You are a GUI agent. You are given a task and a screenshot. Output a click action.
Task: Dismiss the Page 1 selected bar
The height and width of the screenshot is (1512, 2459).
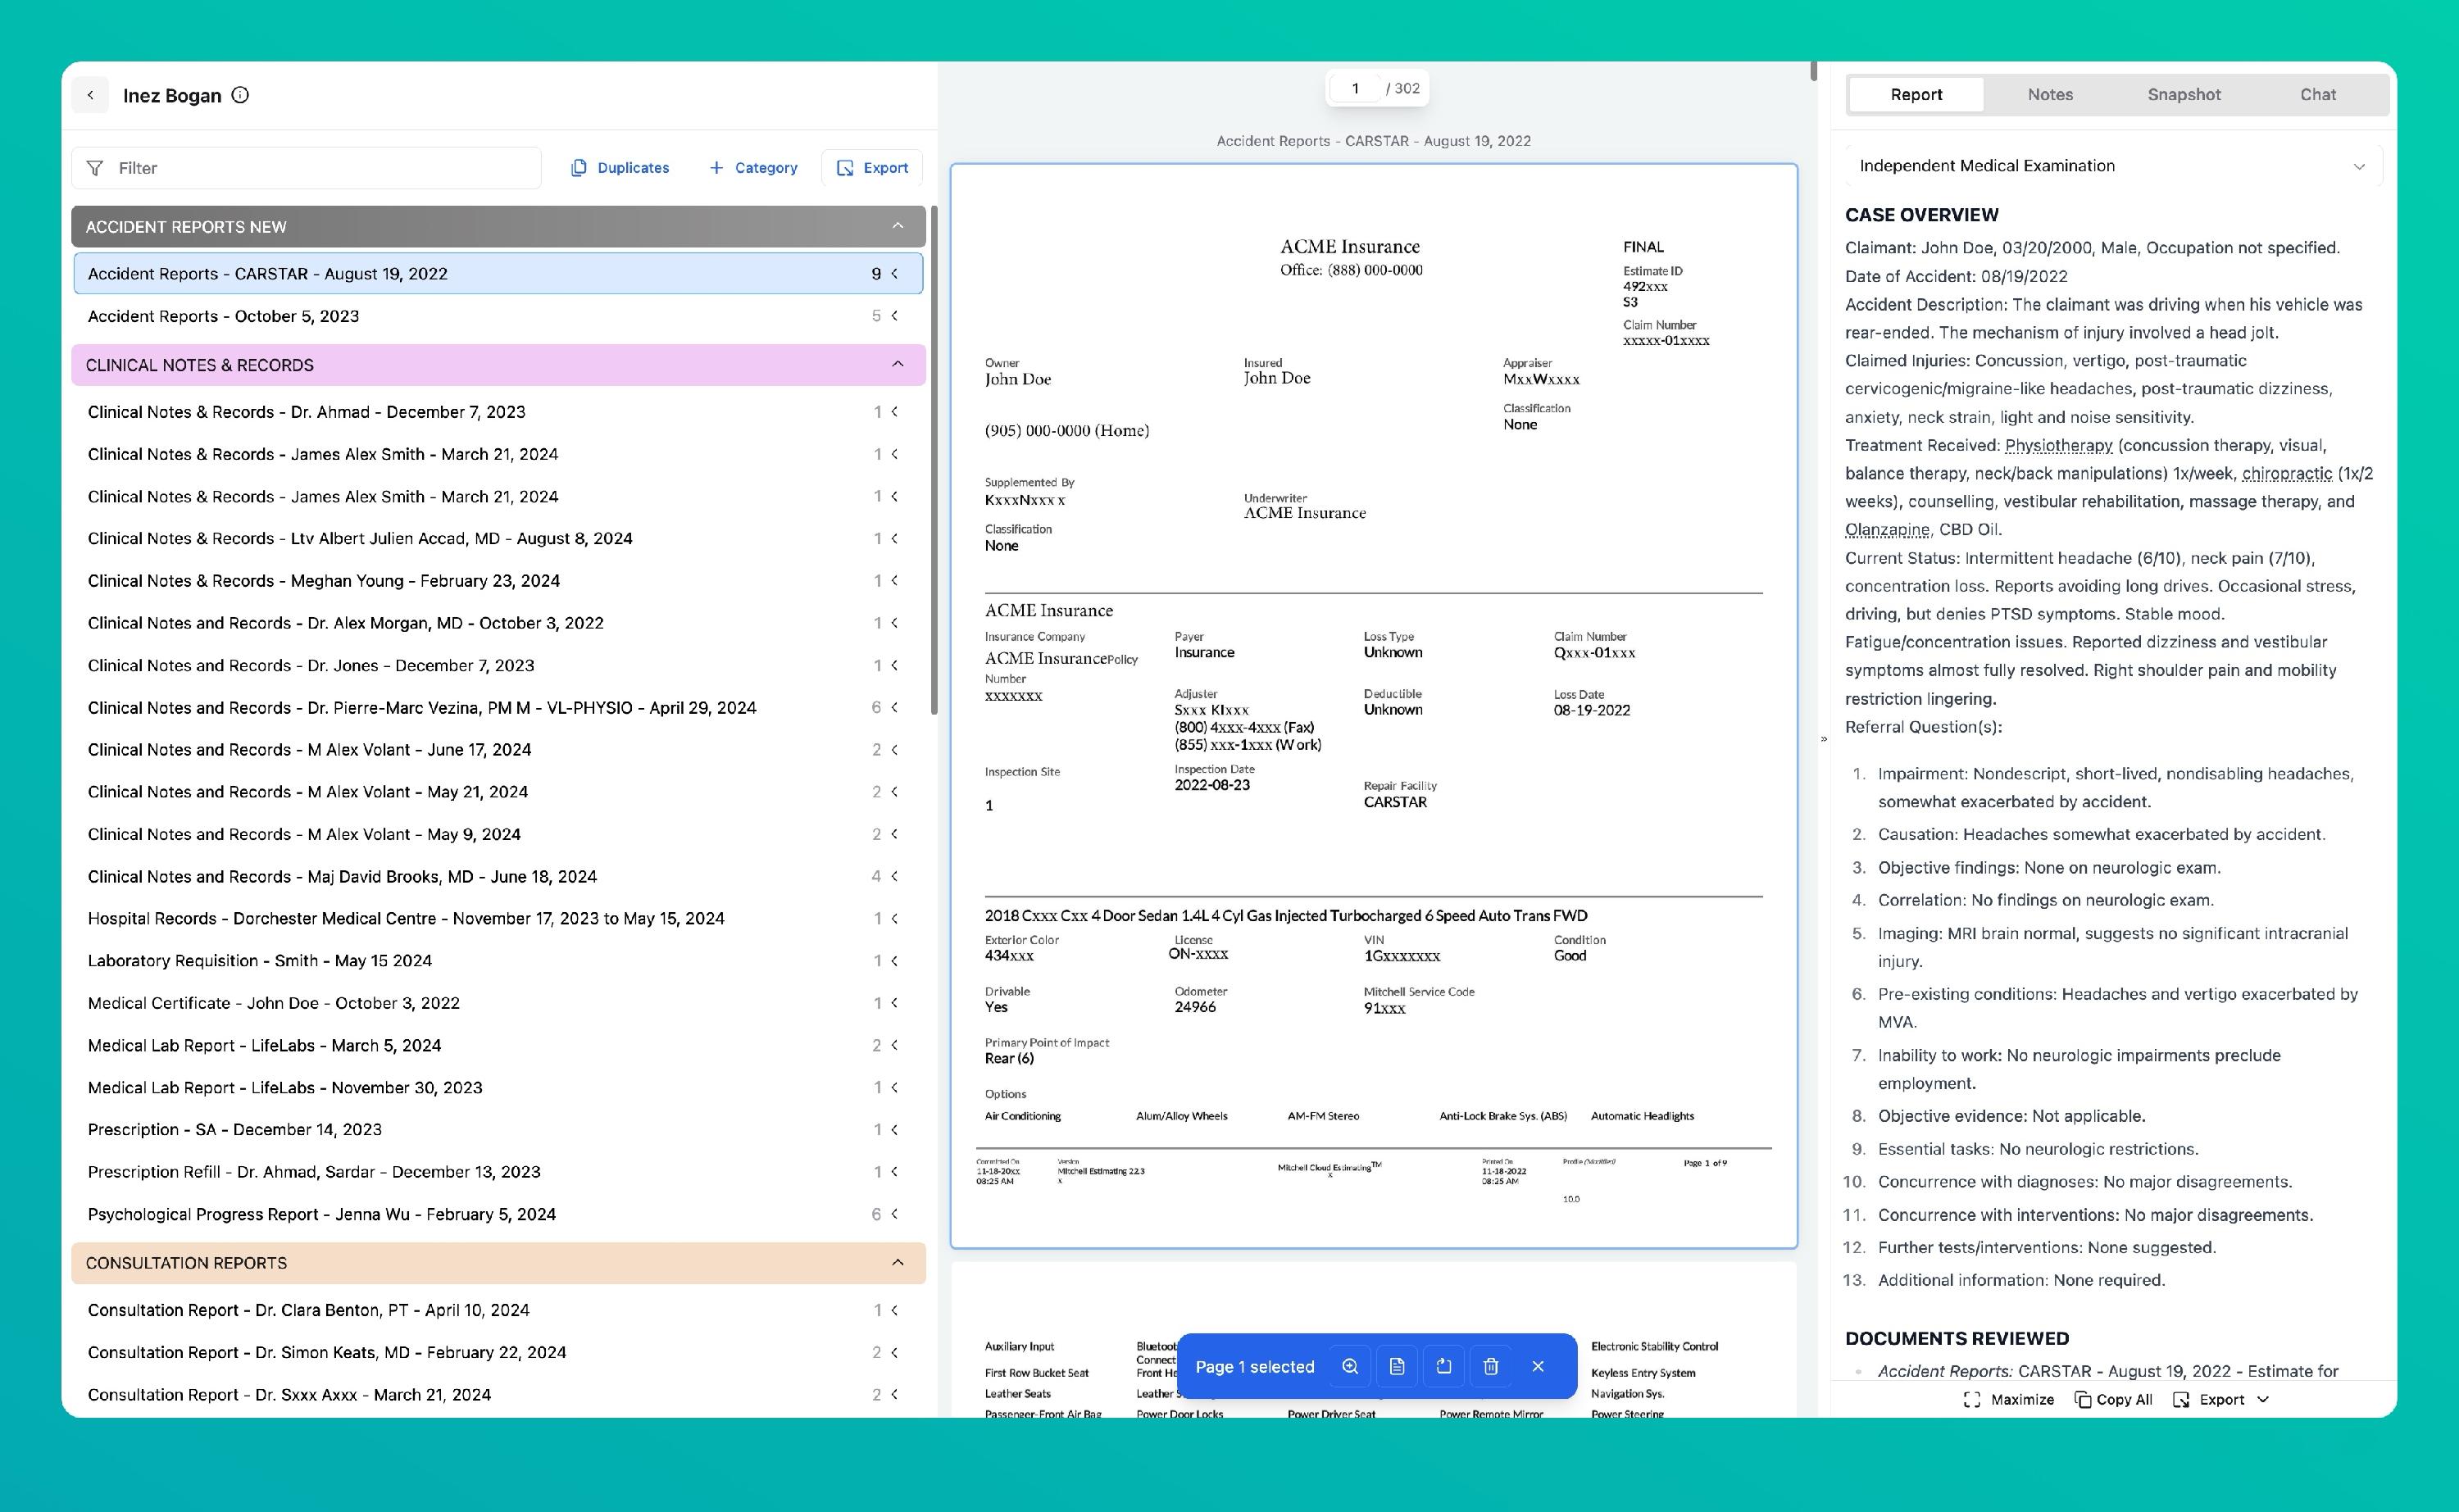(x=1538, y=1366)
